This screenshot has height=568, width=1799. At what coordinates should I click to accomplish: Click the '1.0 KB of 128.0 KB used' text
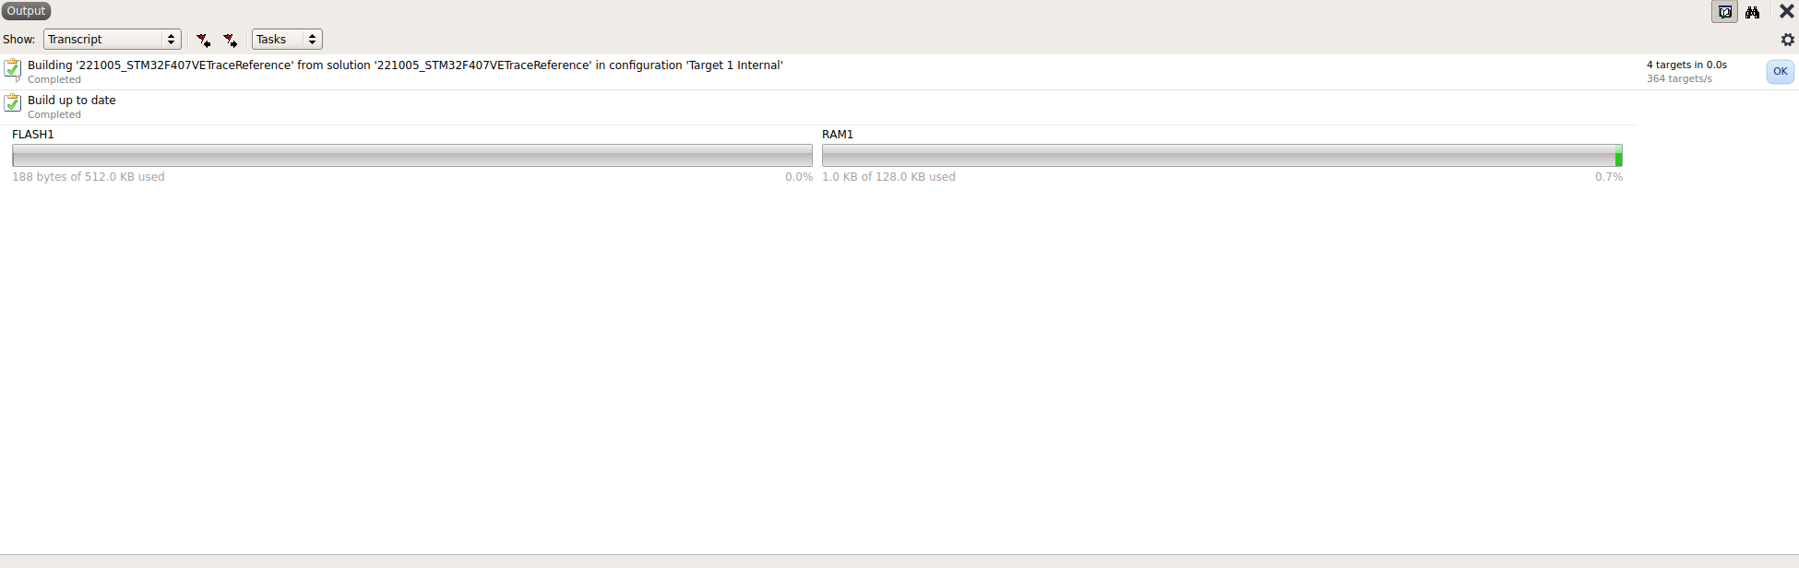pyautogui.click(x=888, y=177)
